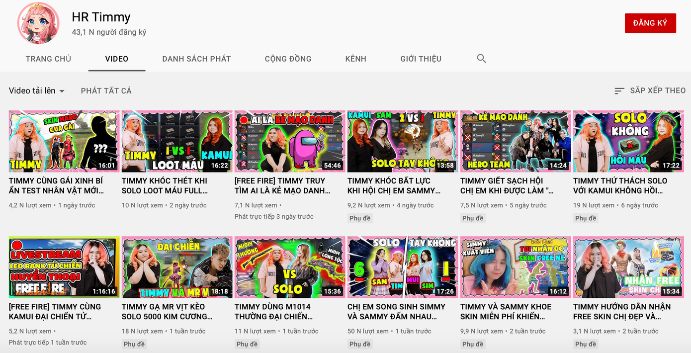Viewport: 691px width, 353px height.
Task: Open the LIVESTREAM video thumbnail
Action: tap(63, 267)
